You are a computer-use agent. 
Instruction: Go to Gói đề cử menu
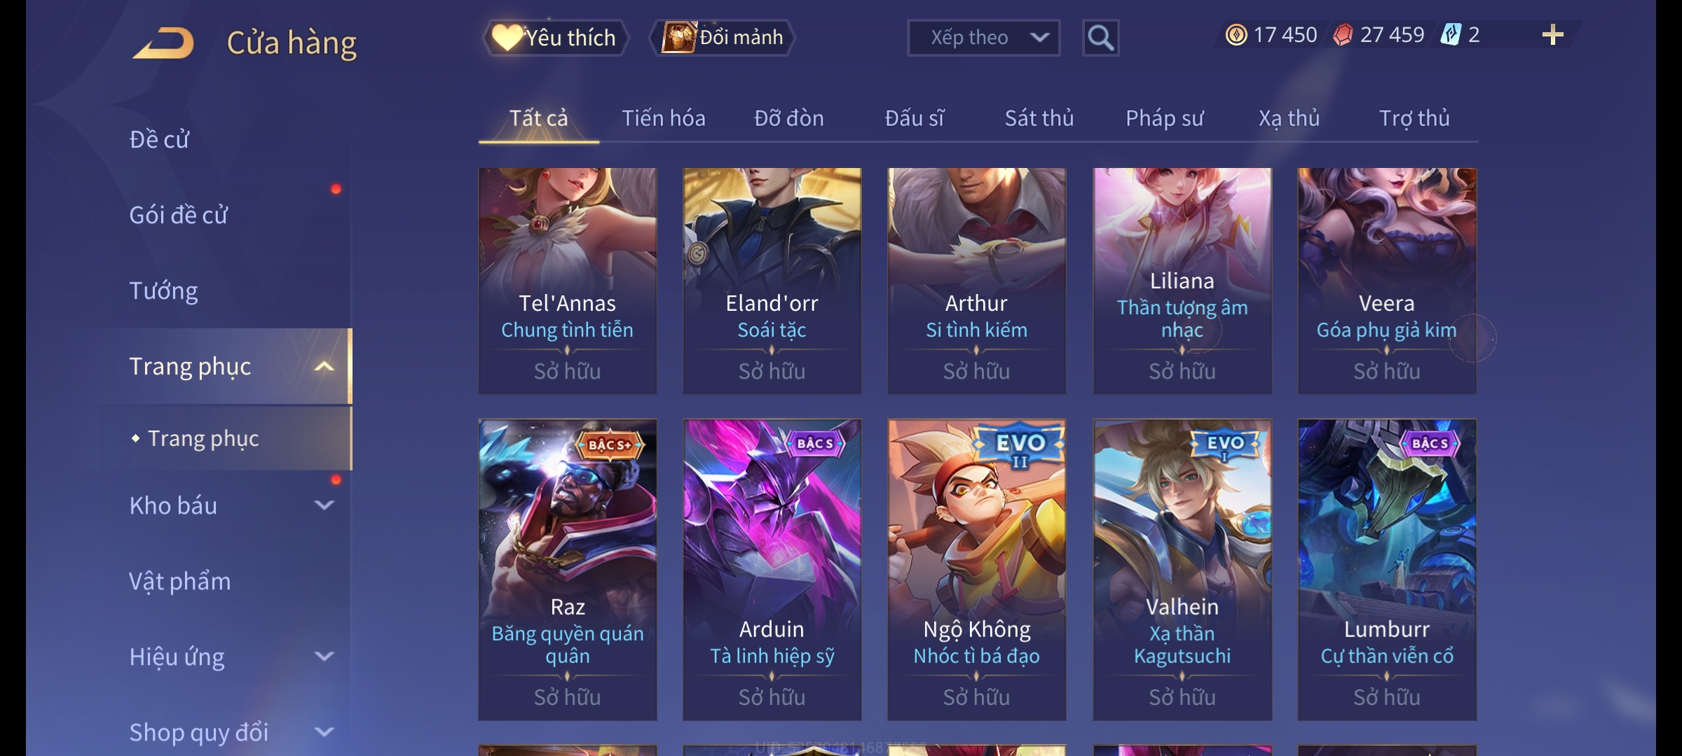pos(179,215)
